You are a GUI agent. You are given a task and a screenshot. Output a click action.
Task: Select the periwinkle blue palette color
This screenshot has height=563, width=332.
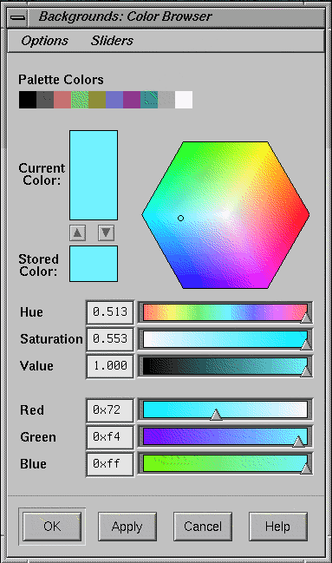tap(114, 100)
